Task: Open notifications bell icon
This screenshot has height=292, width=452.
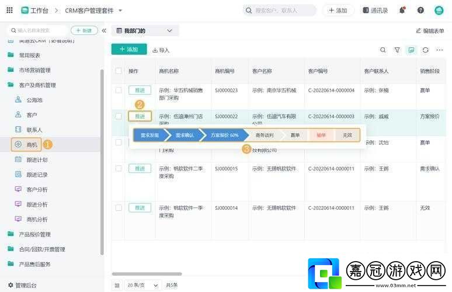Action: pos(402,11)
